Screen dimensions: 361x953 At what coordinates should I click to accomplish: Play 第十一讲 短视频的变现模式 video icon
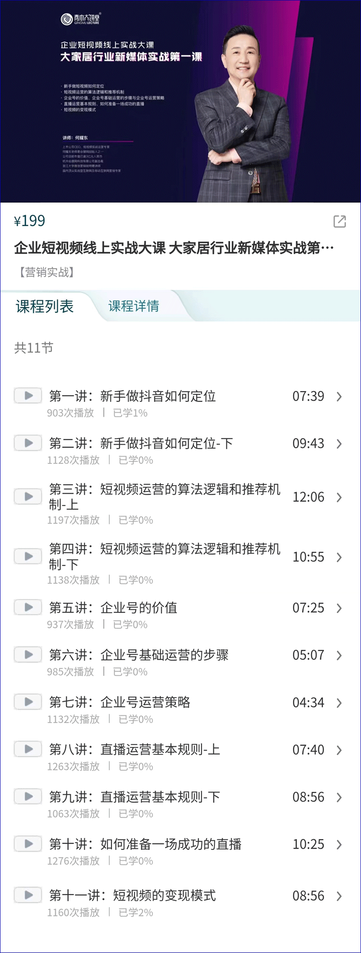click(x=28, y=895)
